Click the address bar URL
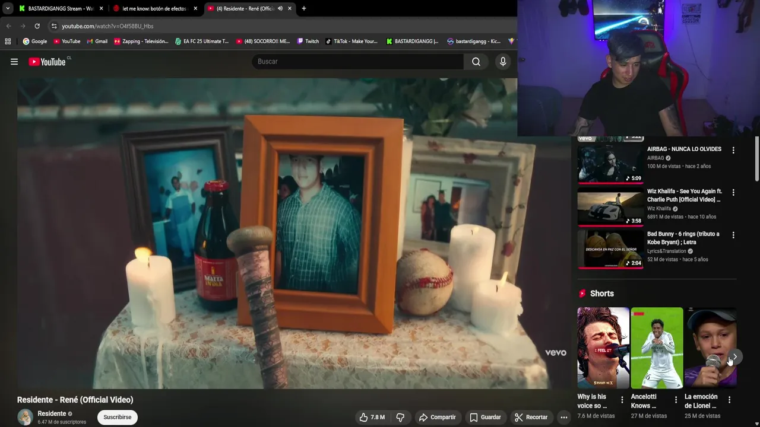Viewport: 760px width, 427px height. (x=107, y=26)
